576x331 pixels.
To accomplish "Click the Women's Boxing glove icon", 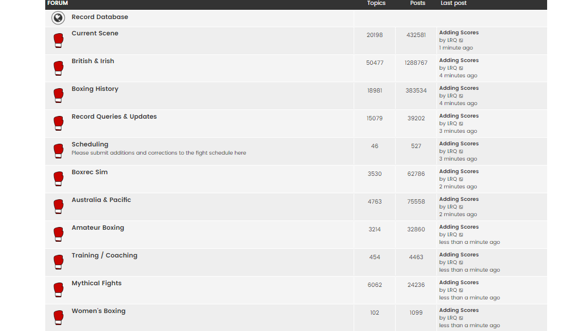I will [58, 318].
